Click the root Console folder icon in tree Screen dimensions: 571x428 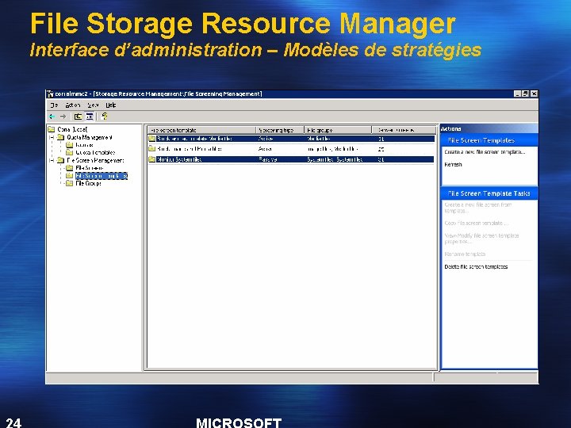point(52,129)
